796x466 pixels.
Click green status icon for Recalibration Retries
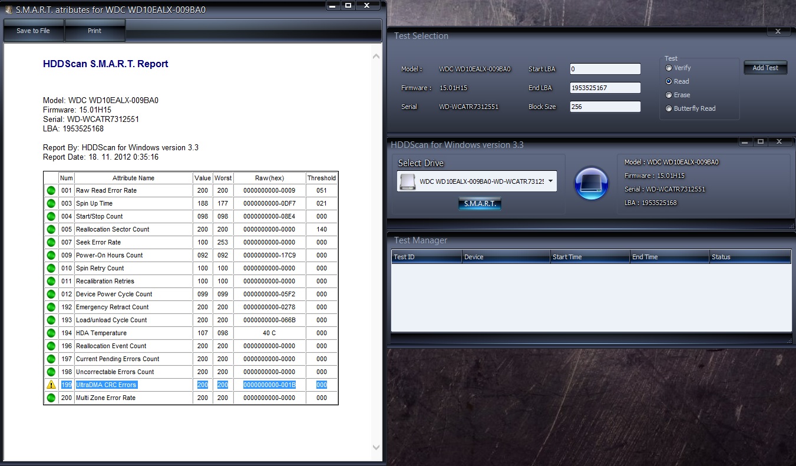click(51, 281)
